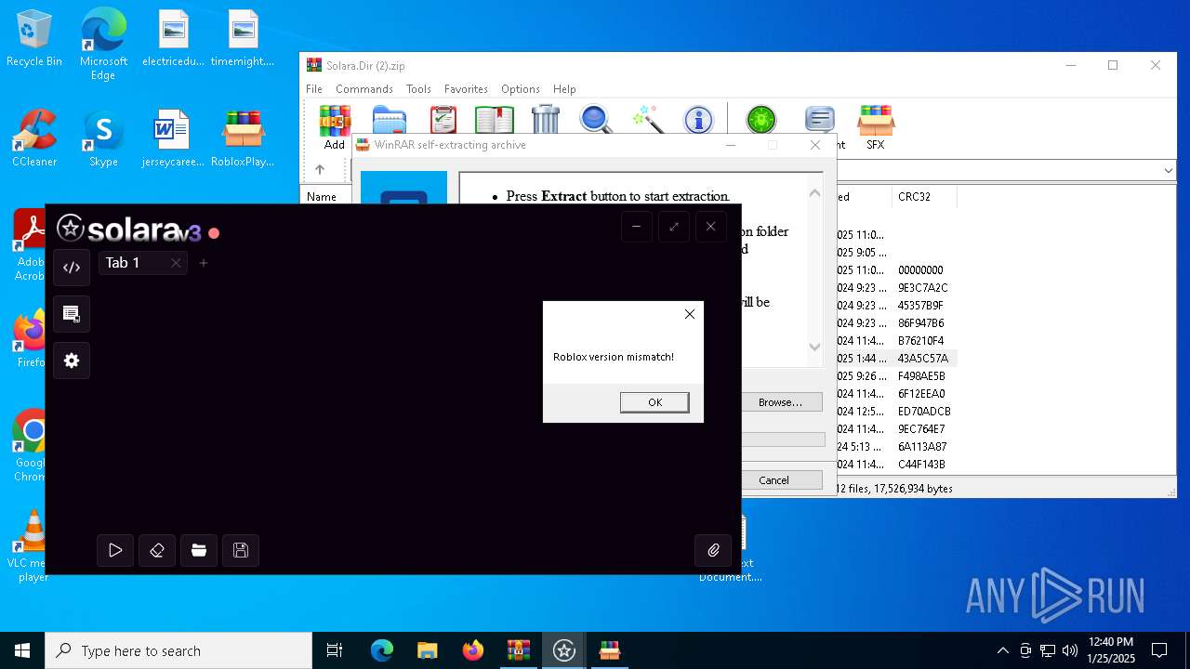The width and height of the screenshot is (1190, 669).
Task: Select electricedu... image file on desktop
Action: [x=173, y=38]
